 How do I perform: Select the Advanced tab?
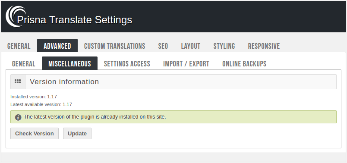click(x=57, y=46)
